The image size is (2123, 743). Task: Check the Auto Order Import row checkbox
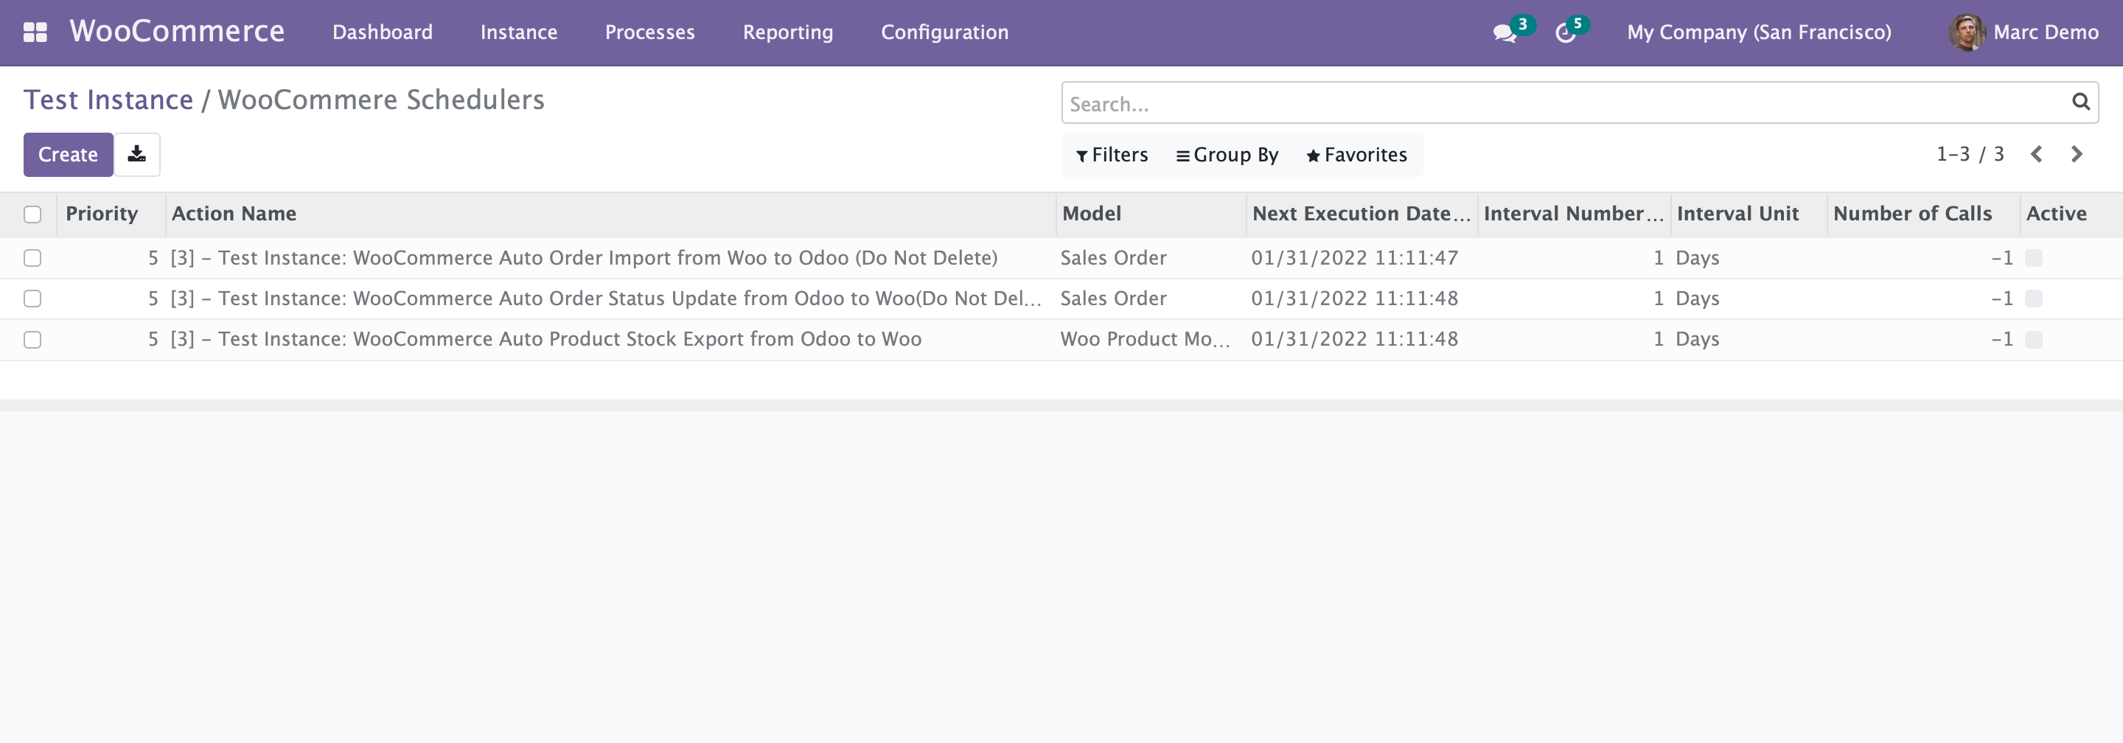[32, 258]
